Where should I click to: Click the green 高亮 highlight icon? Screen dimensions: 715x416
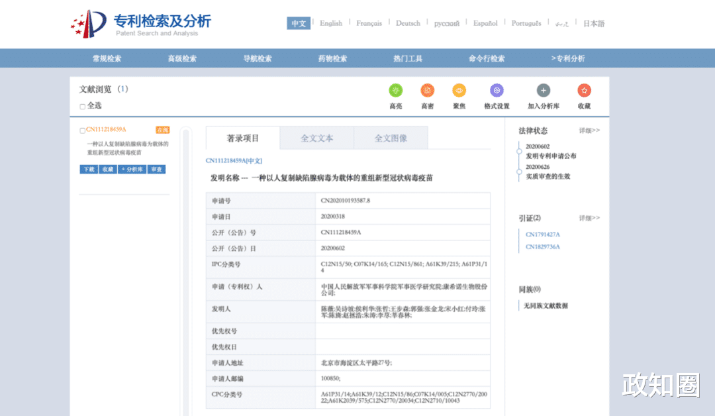coord(395,91)
